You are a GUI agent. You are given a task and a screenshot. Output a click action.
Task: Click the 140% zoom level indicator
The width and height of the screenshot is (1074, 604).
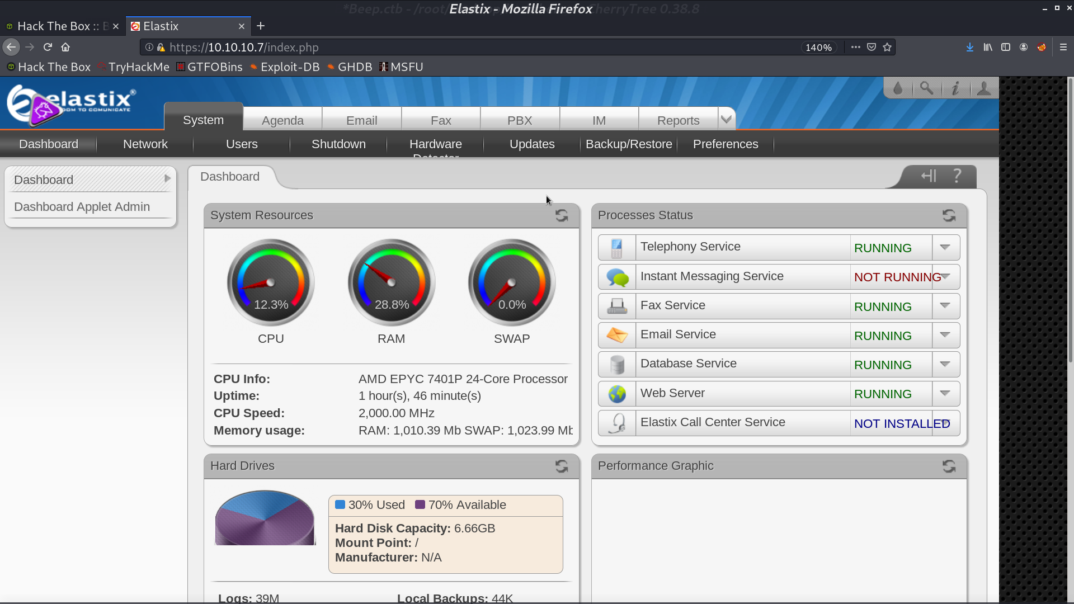point(818,48)
